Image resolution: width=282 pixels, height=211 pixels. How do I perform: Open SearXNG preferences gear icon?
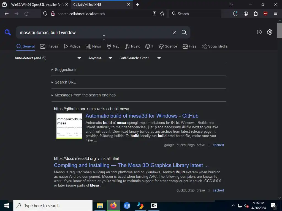point(270,32)
